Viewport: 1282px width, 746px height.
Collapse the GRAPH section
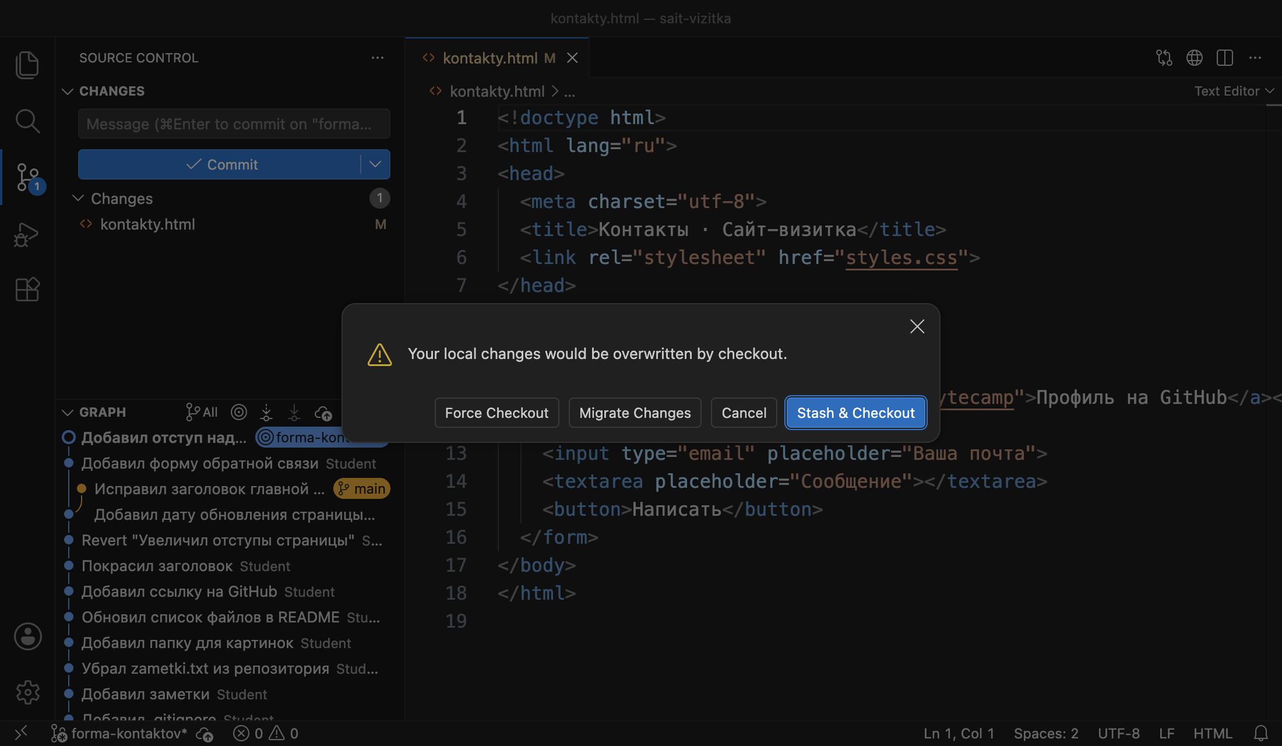coord(68,413)
